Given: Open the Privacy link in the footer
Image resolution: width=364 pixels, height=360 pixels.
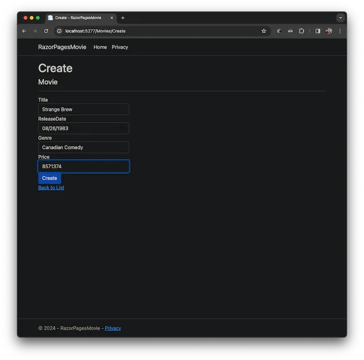Looking at the screenshot, I should pos(113,328).
